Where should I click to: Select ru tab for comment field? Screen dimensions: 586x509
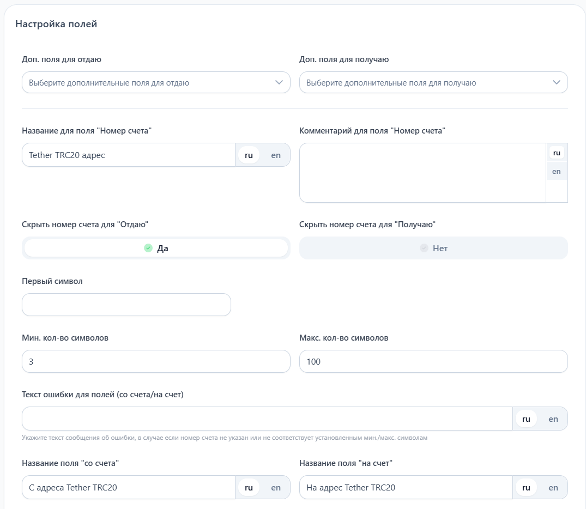click(x=557, y=153)
